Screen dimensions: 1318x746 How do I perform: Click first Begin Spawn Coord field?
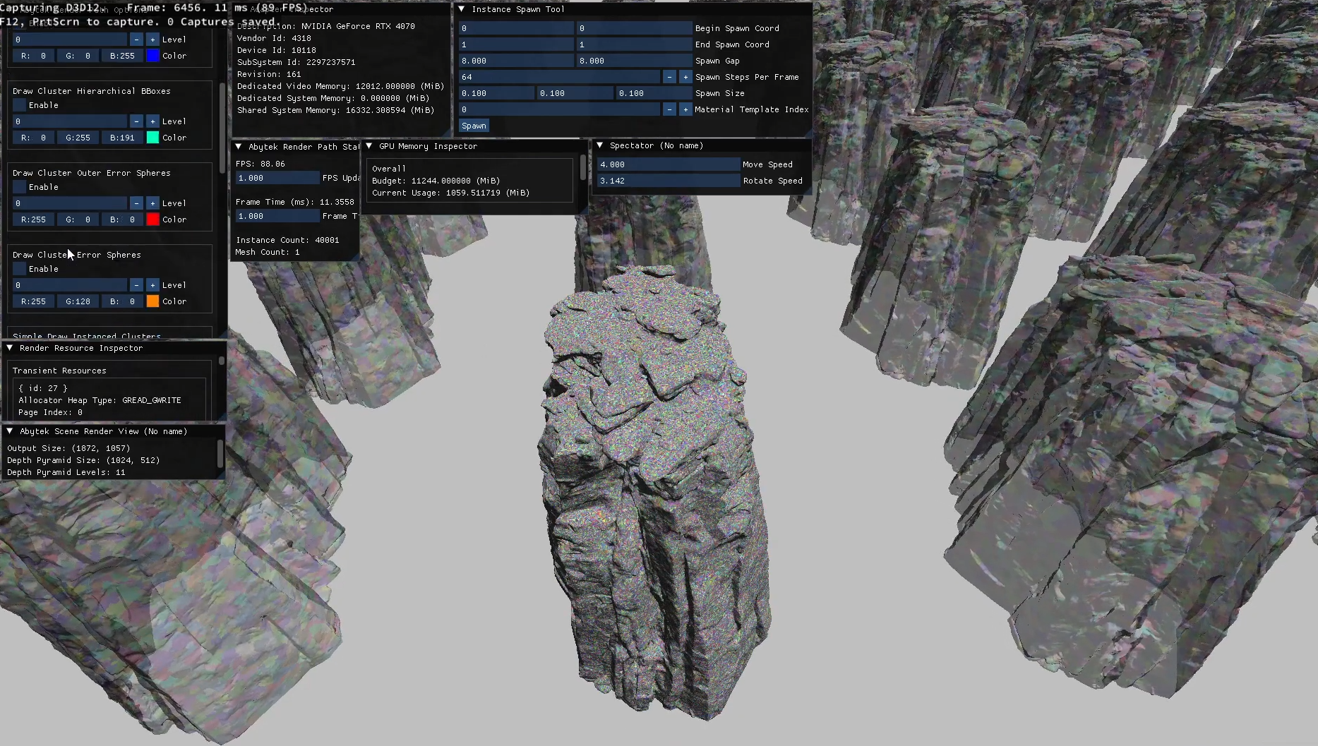tap(516, 28)
